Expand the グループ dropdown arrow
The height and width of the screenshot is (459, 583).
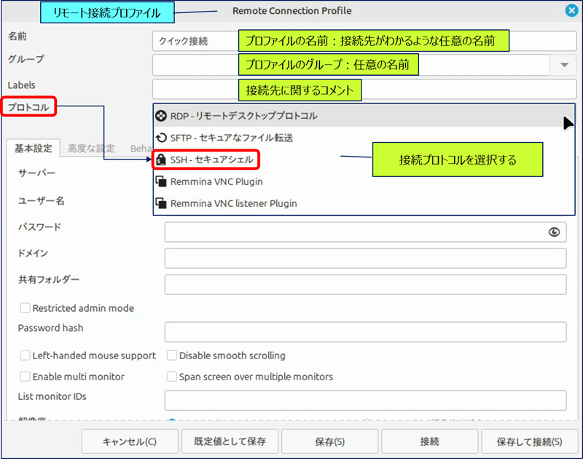click(564, 65)
